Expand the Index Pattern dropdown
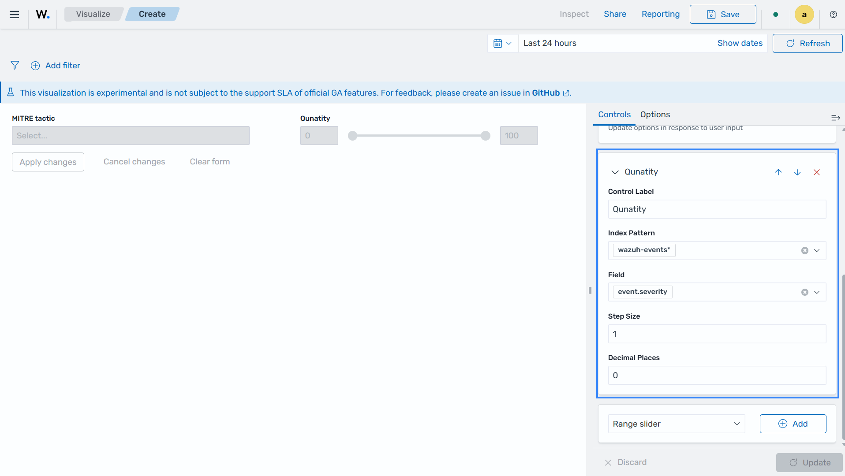Screen dimensions: 845x476 817,250
